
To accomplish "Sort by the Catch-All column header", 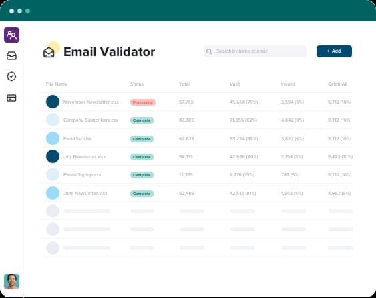I will [337, 84].
